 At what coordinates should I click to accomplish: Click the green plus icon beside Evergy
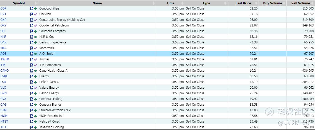[36, 77]
